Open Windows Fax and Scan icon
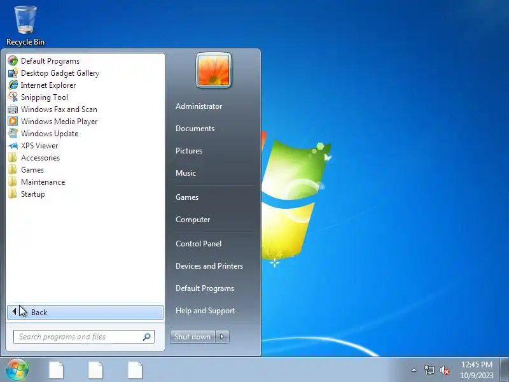The height and width of the screenshot is (382, 509). coord(13,109)
